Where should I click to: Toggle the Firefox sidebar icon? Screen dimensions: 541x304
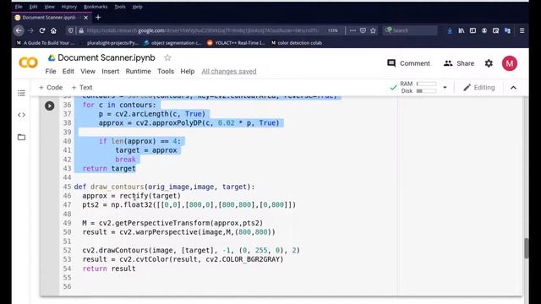point(473,30)
